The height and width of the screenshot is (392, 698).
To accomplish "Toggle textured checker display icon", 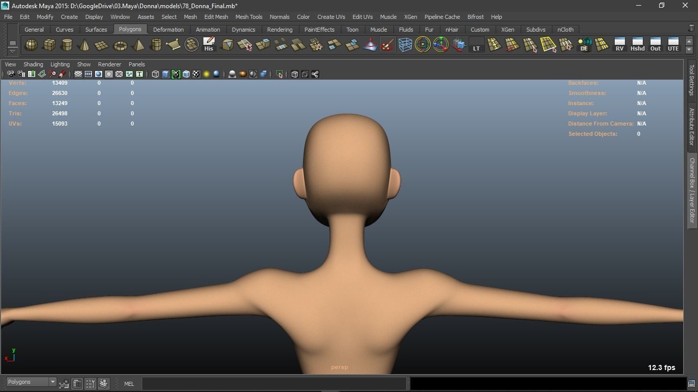I will pyautogui.click(x=196, y=74).
